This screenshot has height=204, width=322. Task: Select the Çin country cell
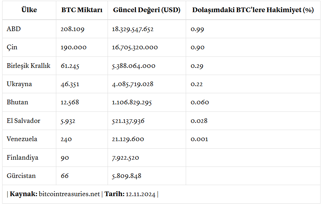pyautogui.click(x=12, y=48)
